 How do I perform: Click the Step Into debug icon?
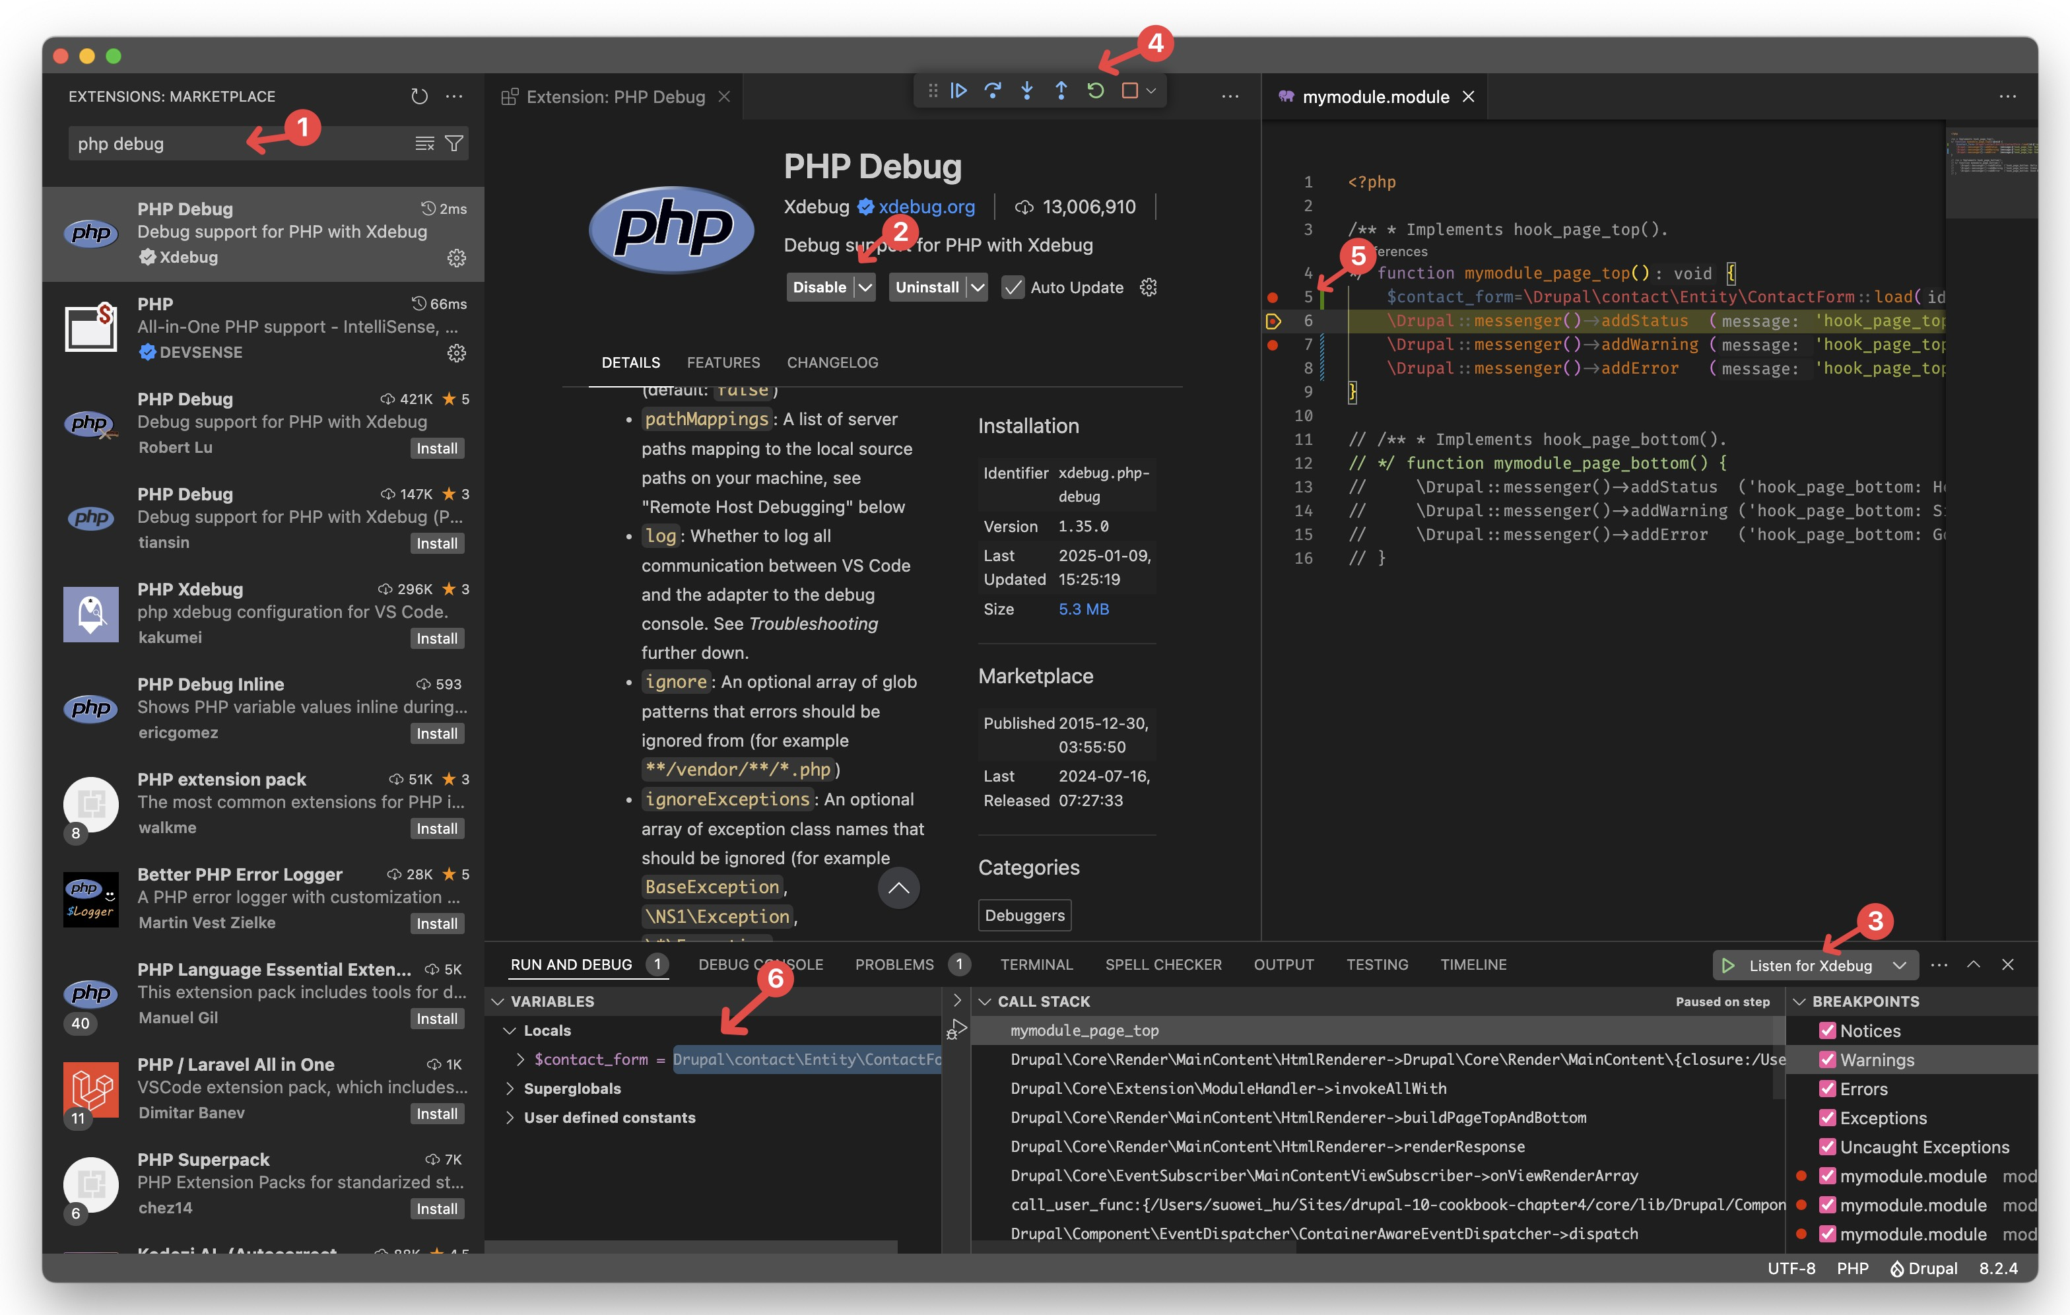1026,90
